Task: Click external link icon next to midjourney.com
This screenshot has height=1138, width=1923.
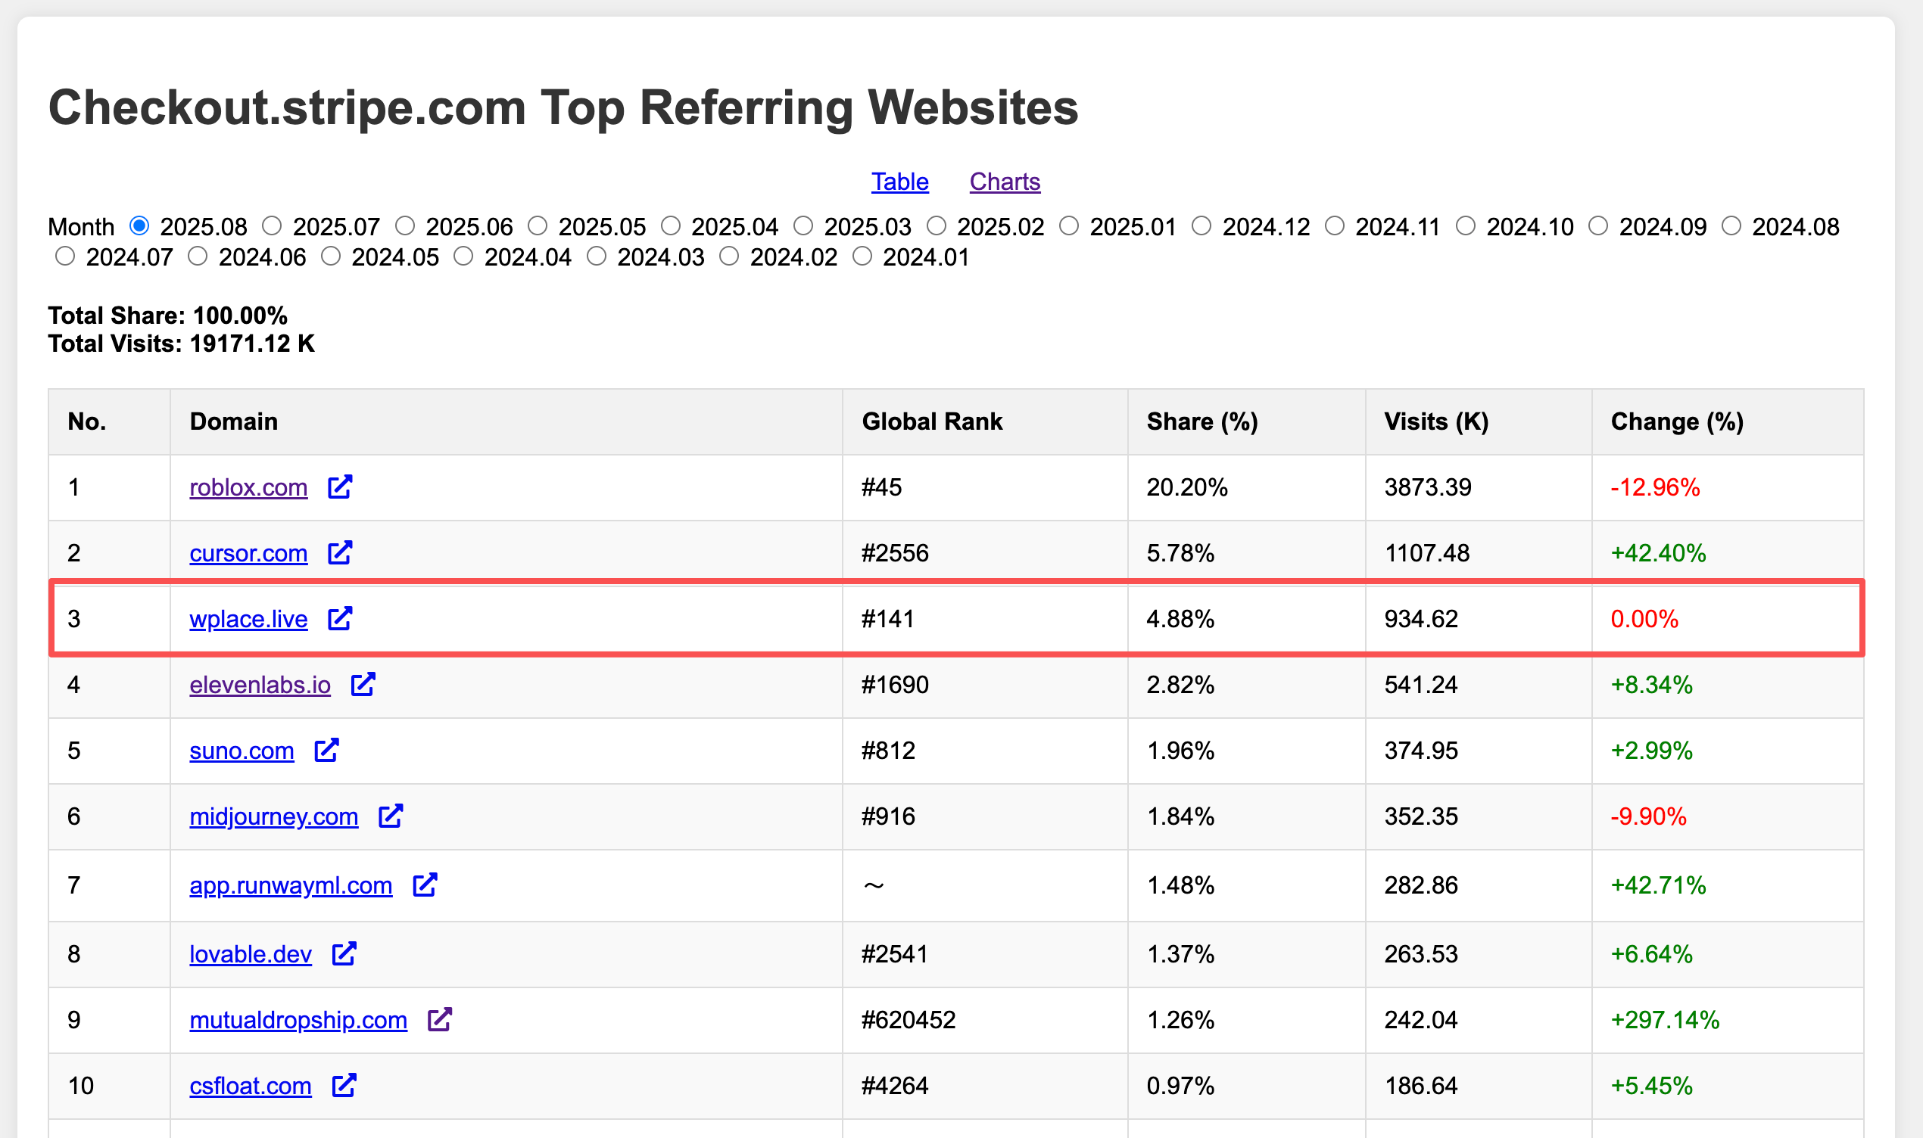Action: (x=391, y=816)
